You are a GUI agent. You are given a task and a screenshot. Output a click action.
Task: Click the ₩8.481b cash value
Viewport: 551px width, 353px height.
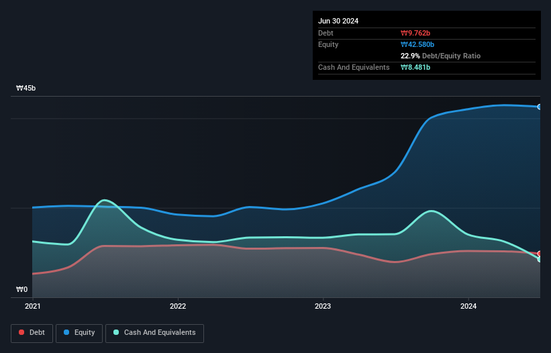(x=415, y=67)
